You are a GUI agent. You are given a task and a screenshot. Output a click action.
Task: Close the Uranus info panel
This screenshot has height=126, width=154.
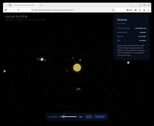pos(146,18)
